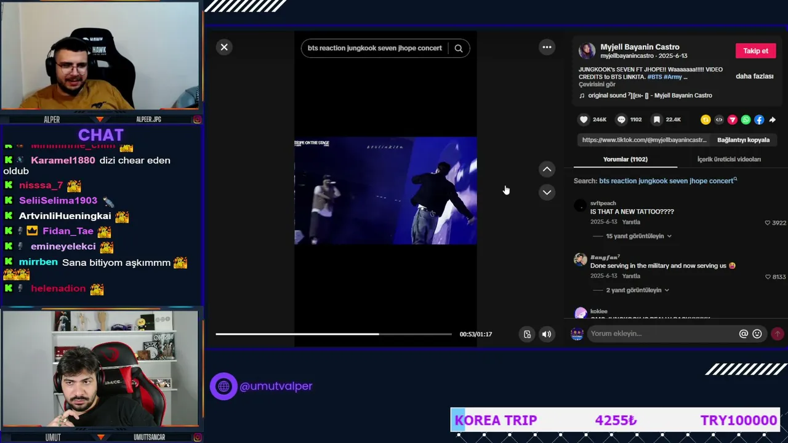This screenshot has height=443, width=788.
Task: Click ArtvinliHueningkai username in stream chat
Action: [x=65, y=216]
